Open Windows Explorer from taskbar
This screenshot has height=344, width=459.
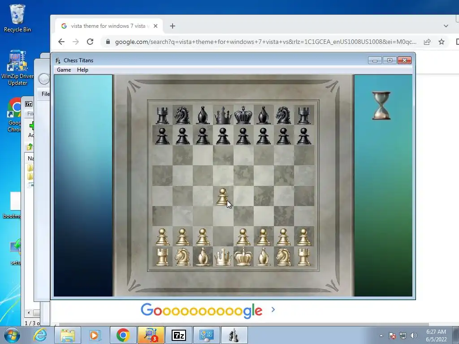(67, 335)
